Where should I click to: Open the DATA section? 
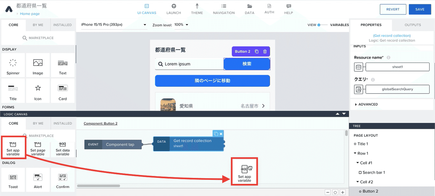(x=249, y=9)
